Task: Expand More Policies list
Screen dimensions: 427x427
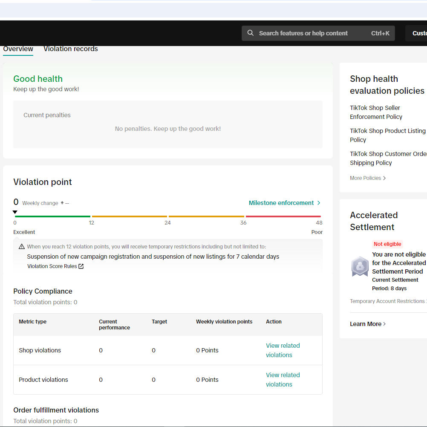Action: click(368, 178)
